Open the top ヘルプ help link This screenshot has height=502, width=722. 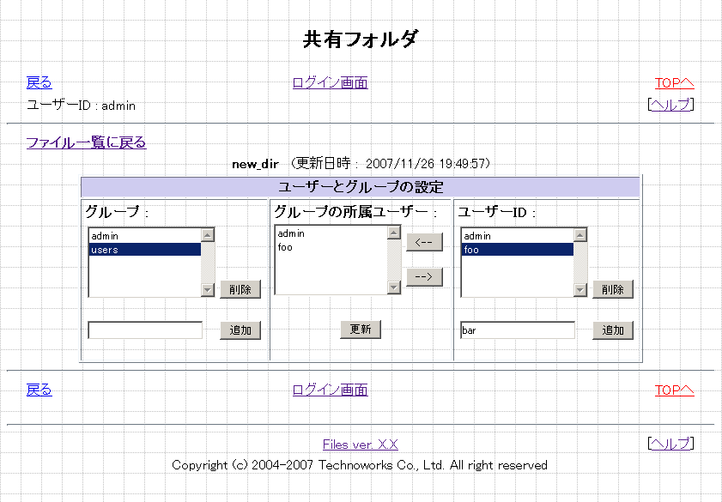pos(670,105)
